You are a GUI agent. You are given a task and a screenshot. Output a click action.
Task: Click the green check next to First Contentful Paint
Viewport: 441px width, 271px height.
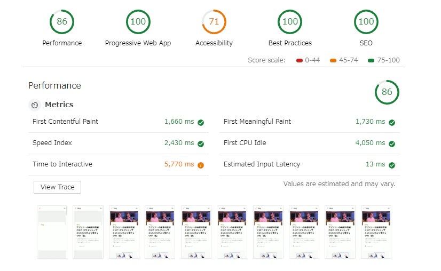(201, 123)
